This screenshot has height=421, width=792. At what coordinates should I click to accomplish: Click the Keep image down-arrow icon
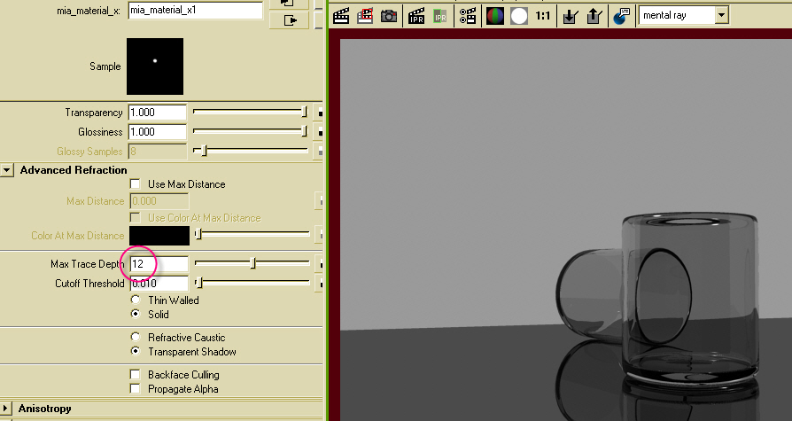[x=570, y=16]
